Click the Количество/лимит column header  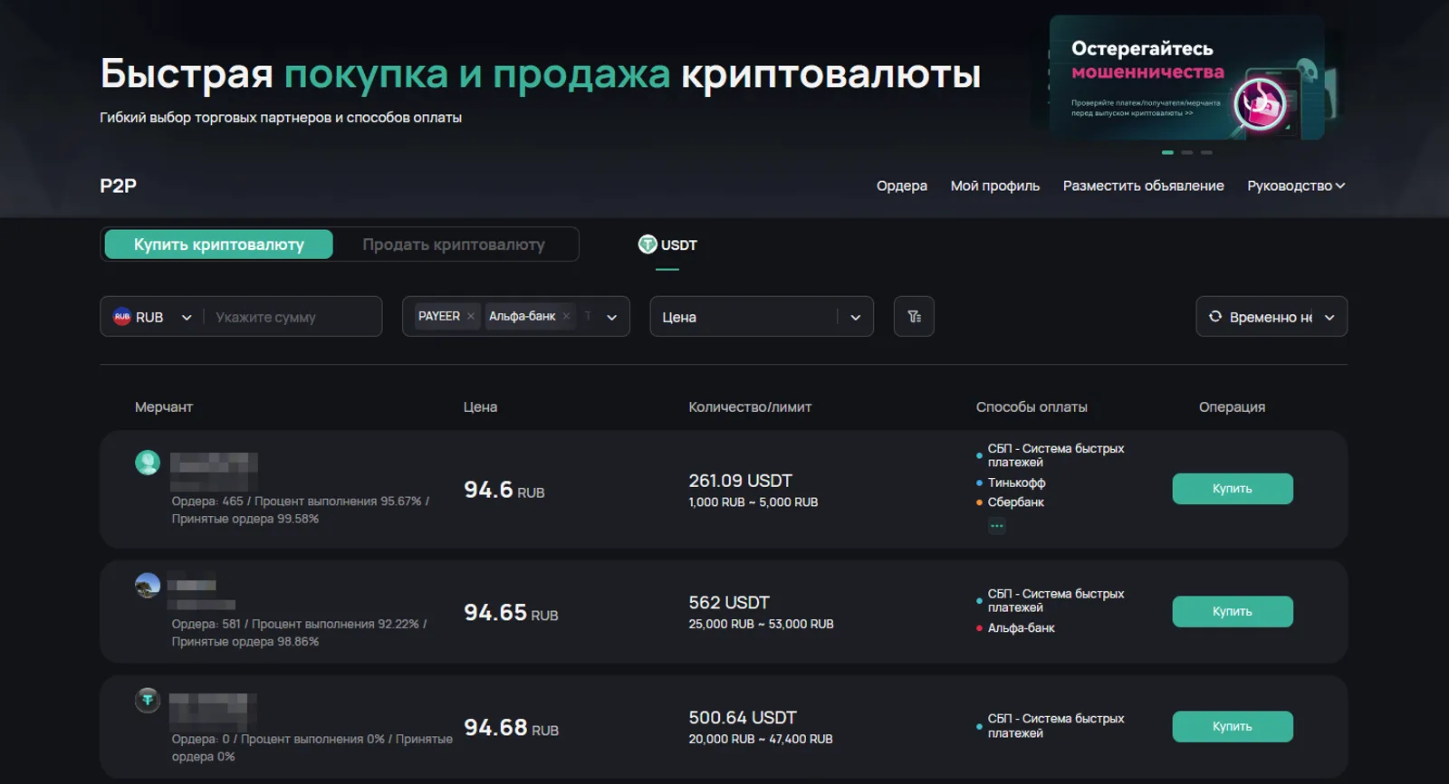tap(750, 407)
